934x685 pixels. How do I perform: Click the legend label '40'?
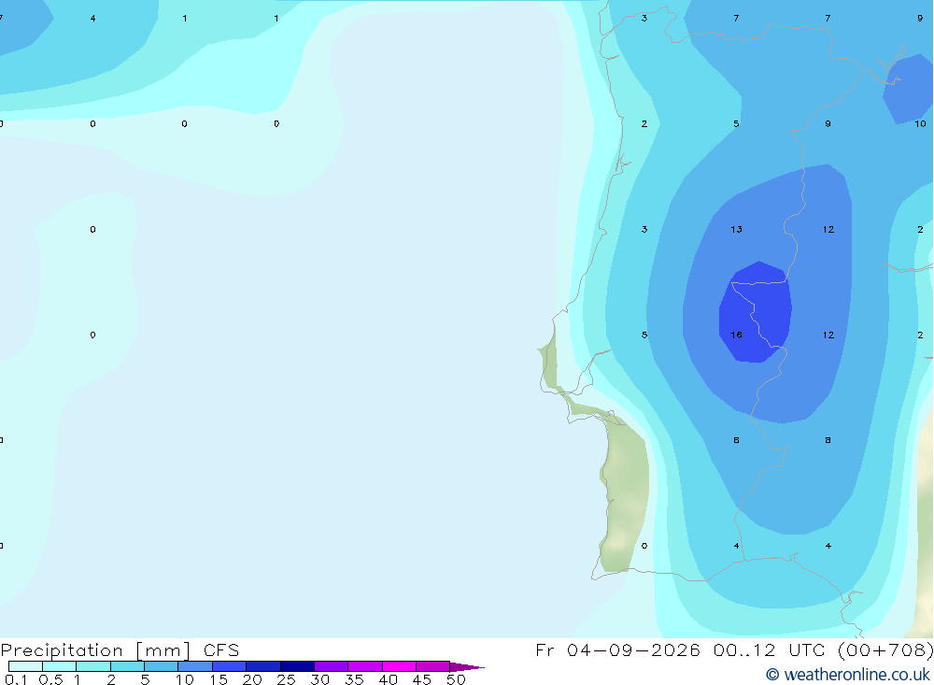coord(389,679)
